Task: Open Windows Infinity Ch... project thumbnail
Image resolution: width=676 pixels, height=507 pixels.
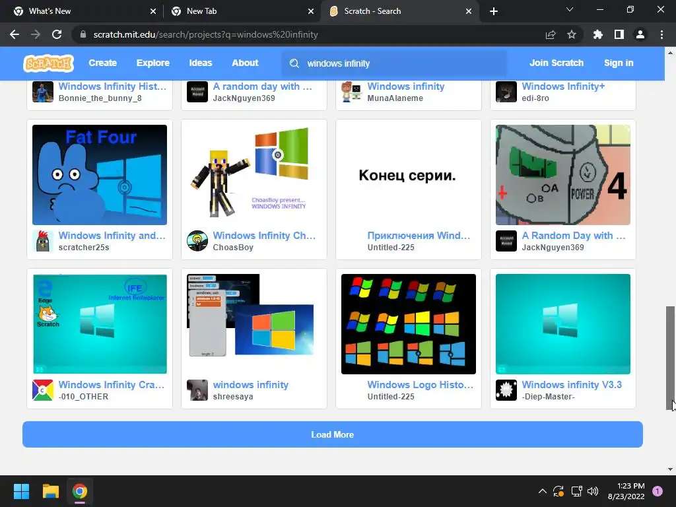Action: (x=254, y=174)
